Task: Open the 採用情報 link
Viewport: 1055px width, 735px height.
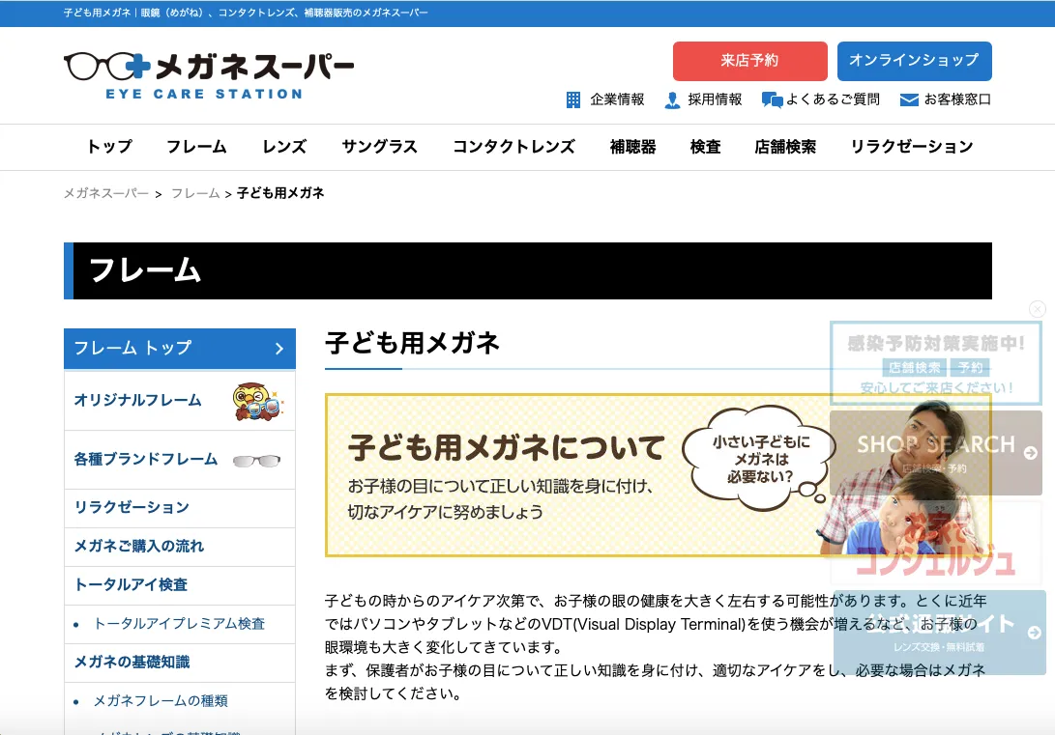Action: click(x=715, y=99)
